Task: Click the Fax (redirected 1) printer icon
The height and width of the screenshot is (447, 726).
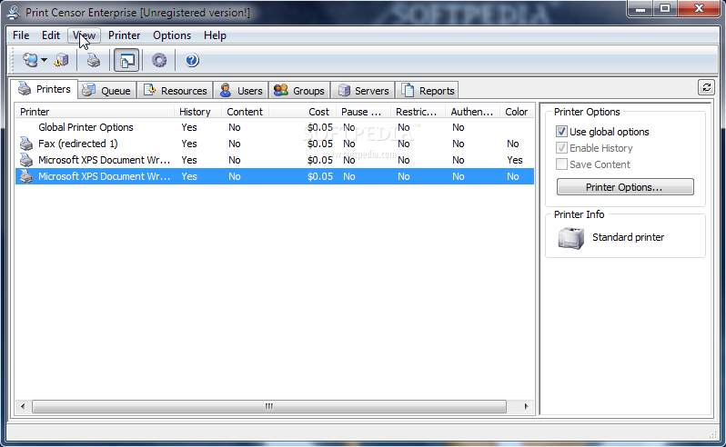Action: click(x=26, y=144)
